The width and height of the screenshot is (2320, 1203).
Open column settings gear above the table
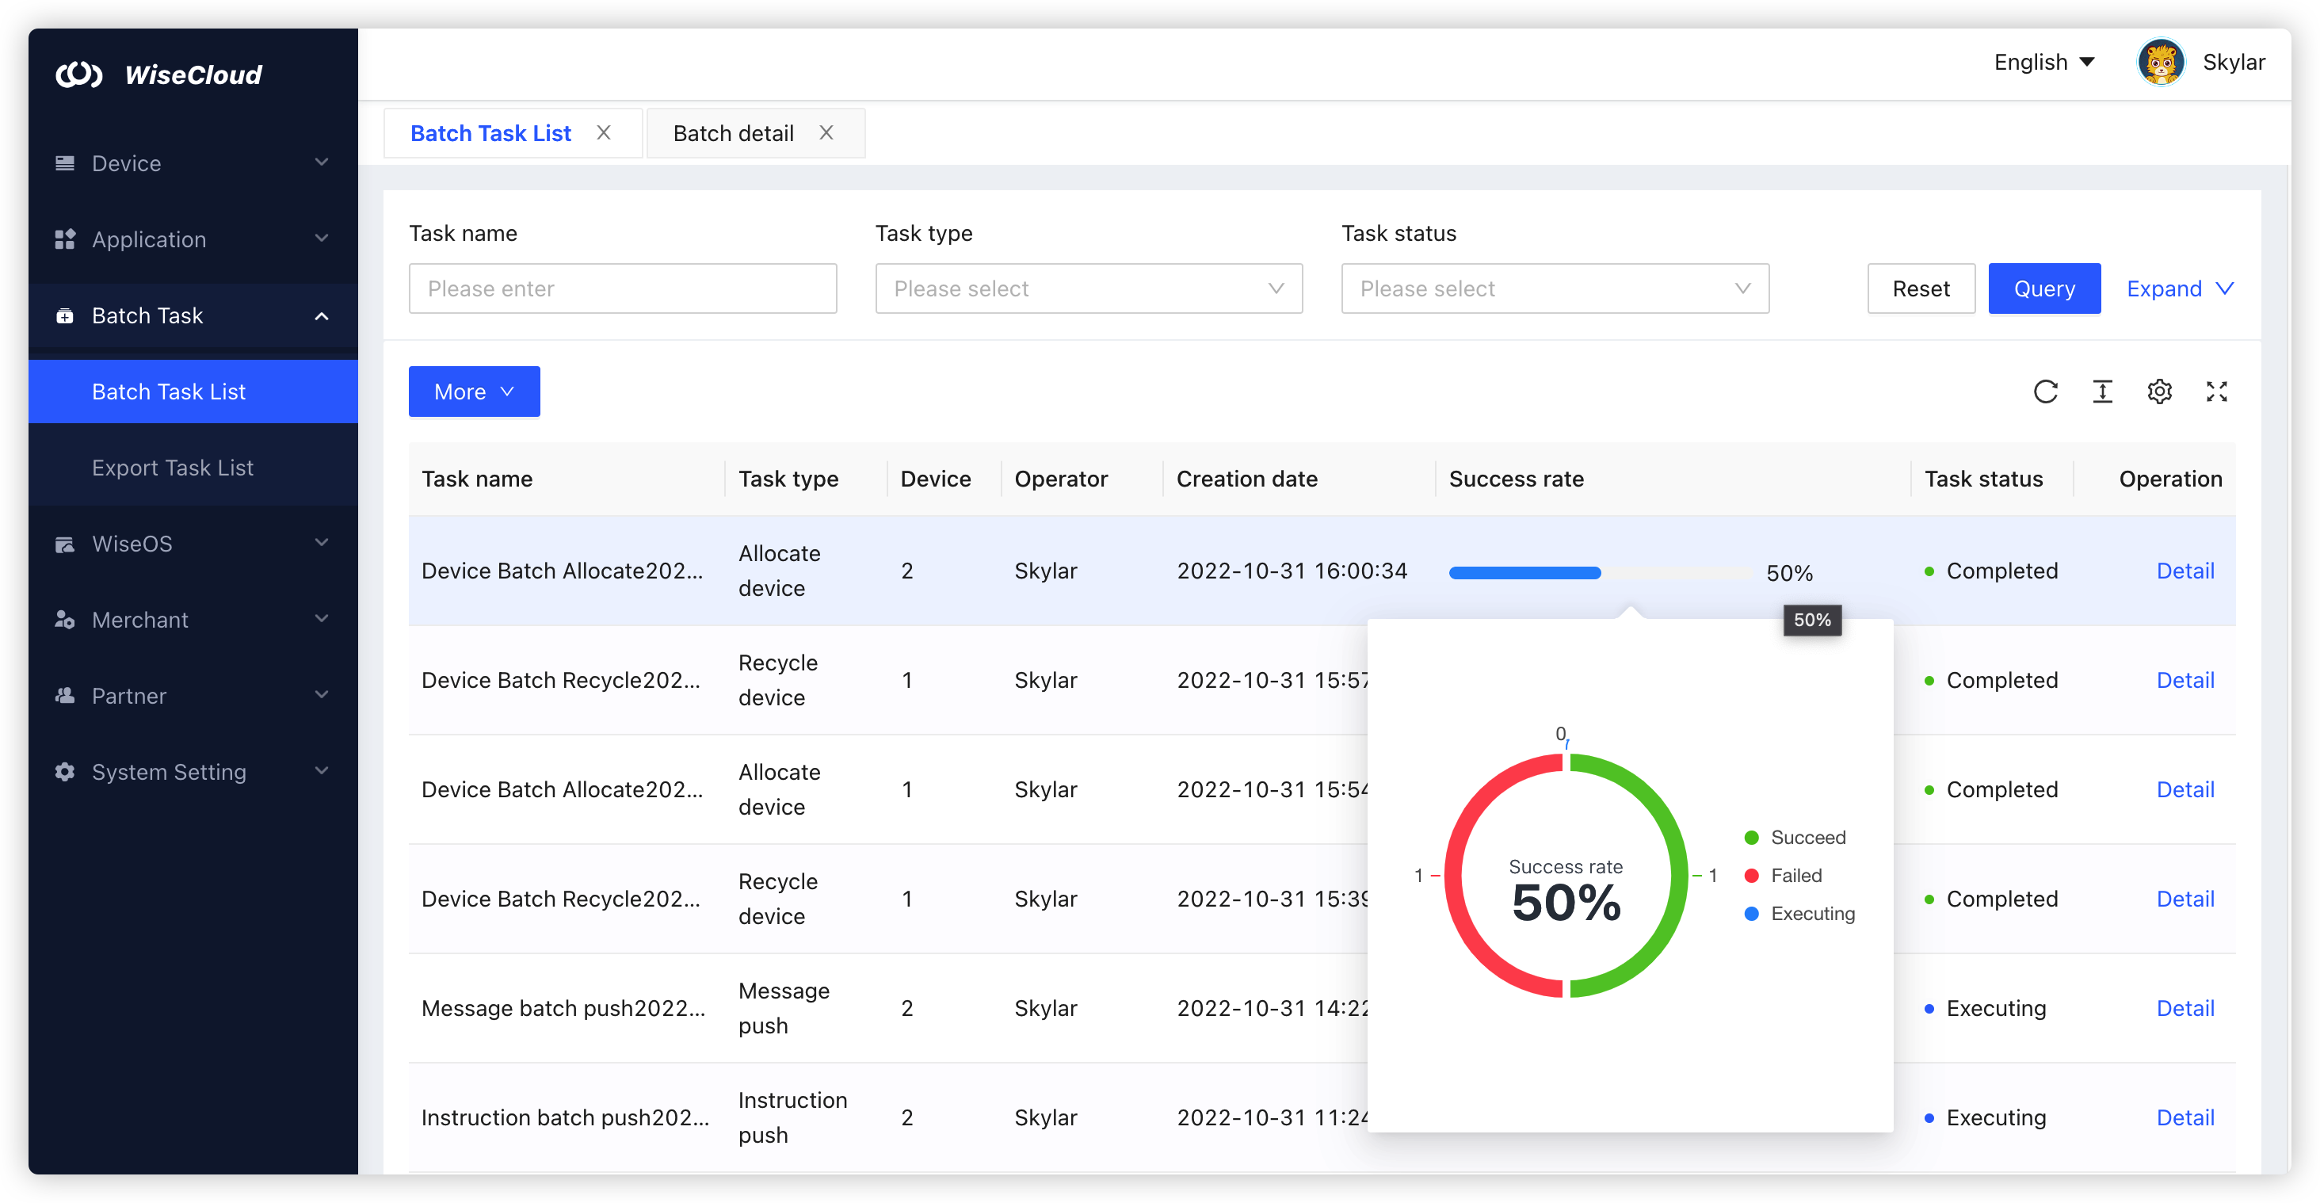[2160, 391]
